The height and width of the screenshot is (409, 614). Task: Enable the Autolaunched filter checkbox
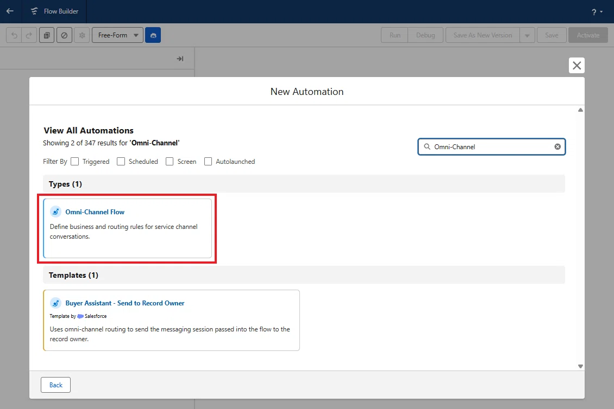208,162
